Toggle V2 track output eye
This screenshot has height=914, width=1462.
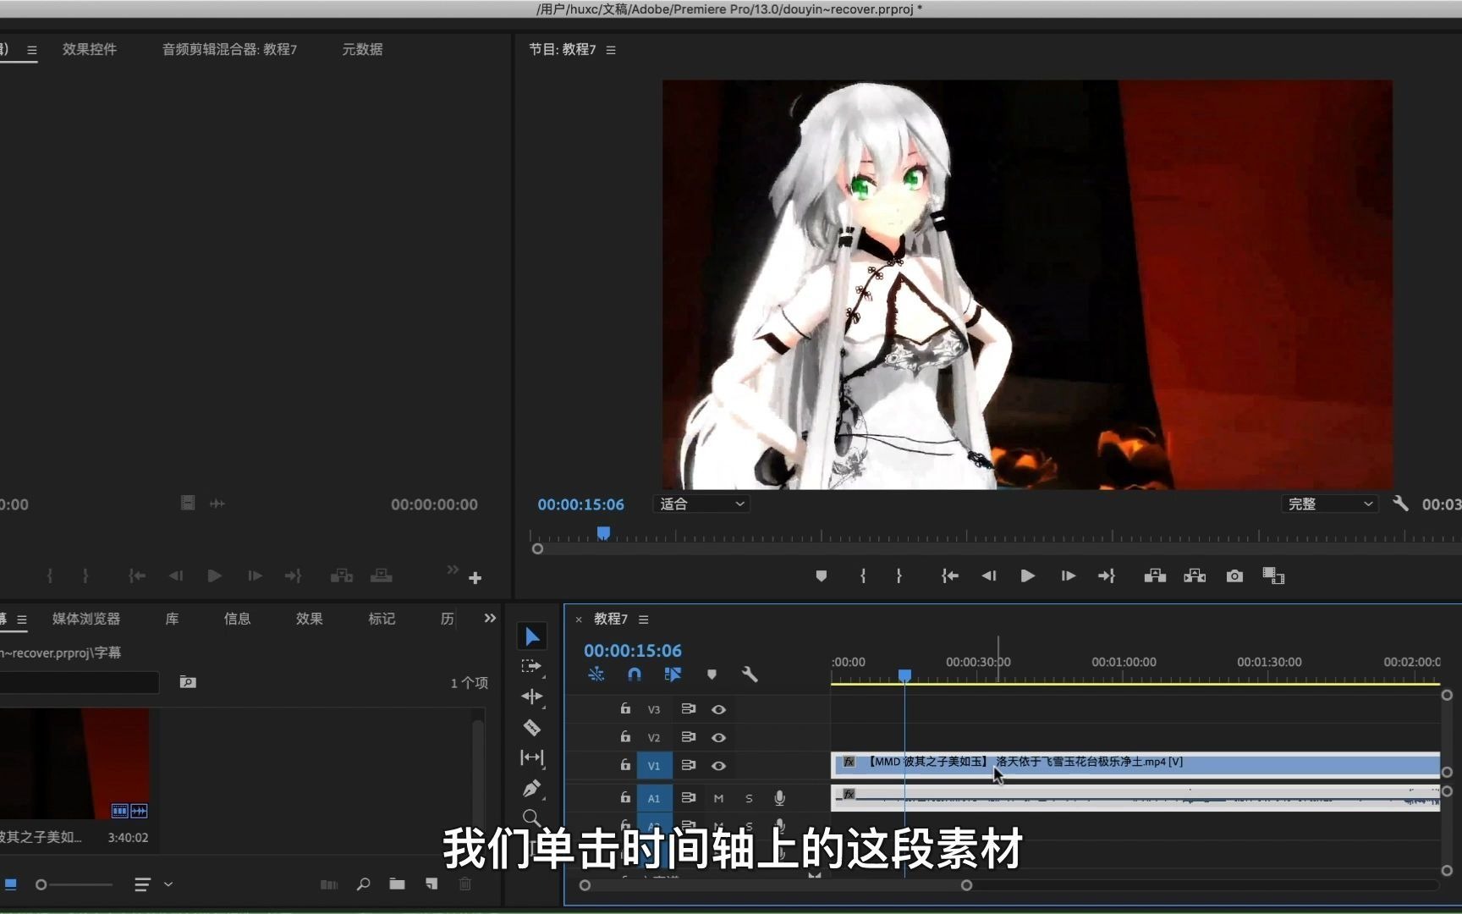(718, 737)
